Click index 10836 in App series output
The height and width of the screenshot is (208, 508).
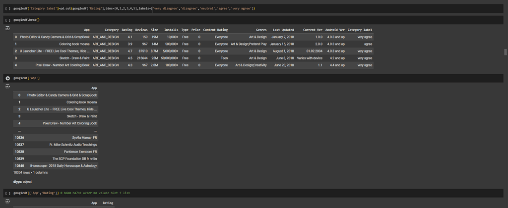point(19,138)
